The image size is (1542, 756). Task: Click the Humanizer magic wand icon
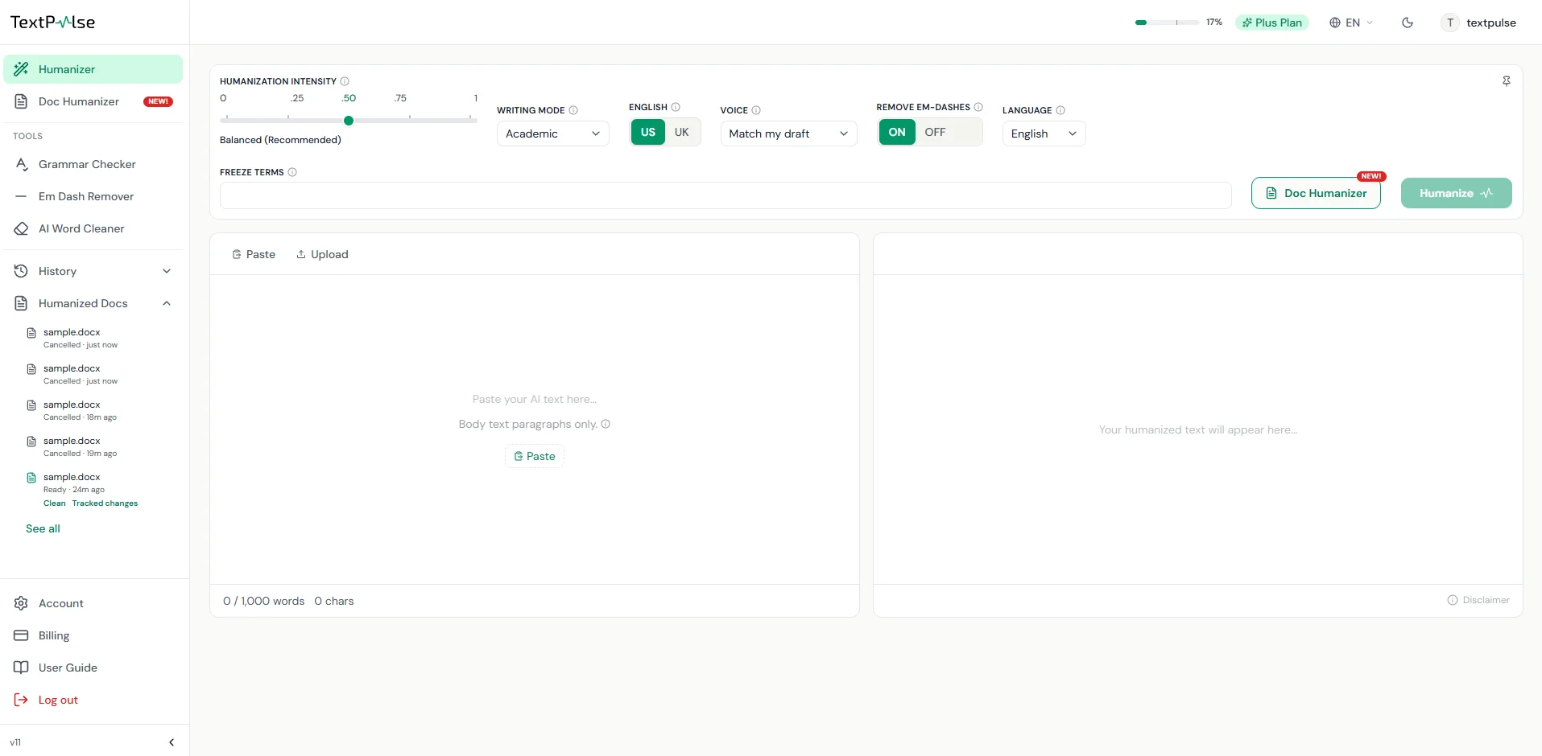[x=22, y=69]
